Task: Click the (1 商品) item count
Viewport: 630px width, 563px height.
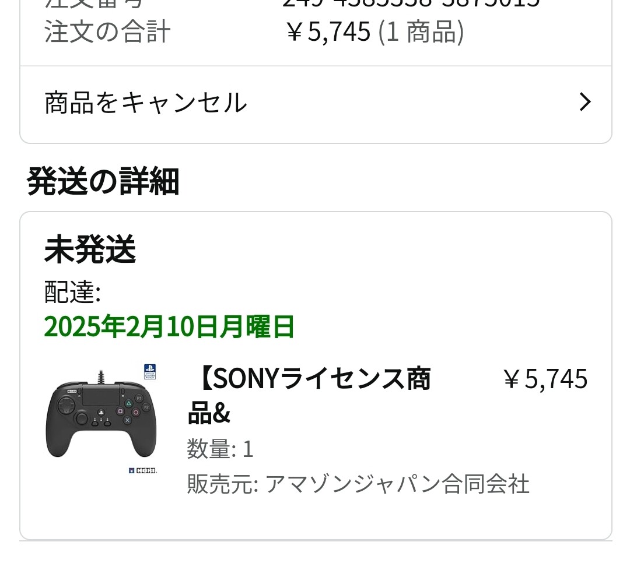Action: click(421, 31)
